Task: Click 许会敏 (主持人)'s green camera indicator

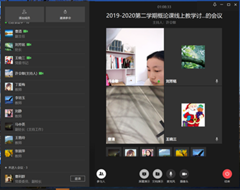Action: pos(41,73)
